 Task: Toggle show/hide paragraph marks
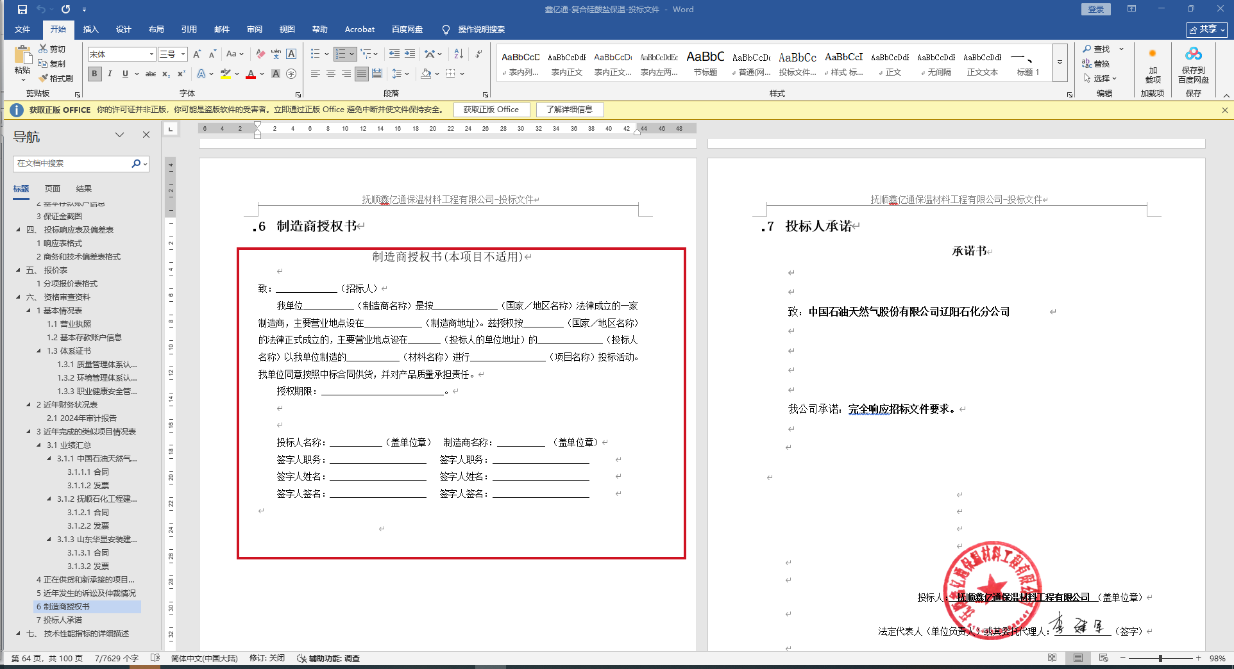pos(478,54)
